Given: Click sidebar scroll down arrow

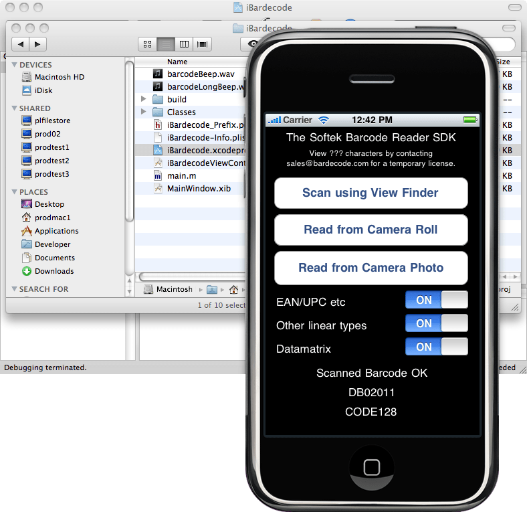Looking at the screenshot, I should click(x=129, y=292).
